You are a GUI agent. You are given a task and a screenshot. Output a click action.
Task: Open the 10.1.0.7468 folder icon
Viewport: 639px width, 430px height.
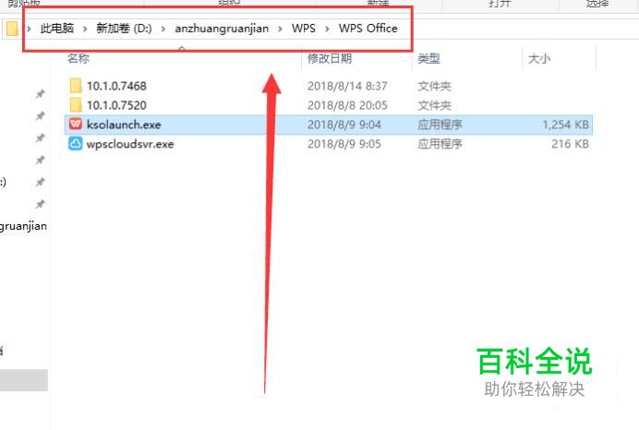pyautogui.click(x=76, y=86)
